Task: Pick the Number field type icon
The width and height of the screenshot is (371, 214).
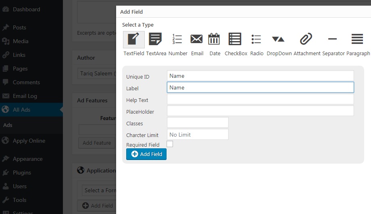Action: [177, 39]
